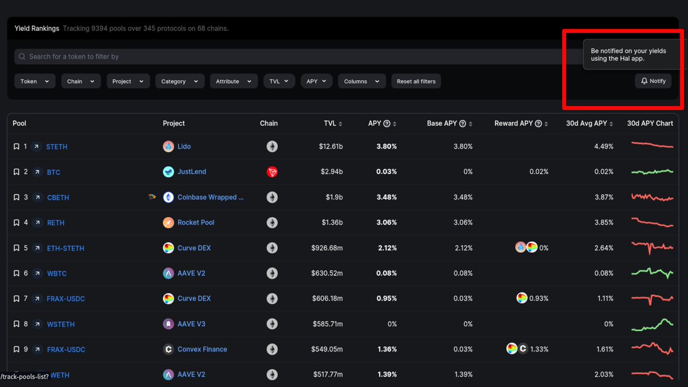The image size is (688, 387).
Task: Click the Reward APY help icon
Action: [x=538, y=124]
